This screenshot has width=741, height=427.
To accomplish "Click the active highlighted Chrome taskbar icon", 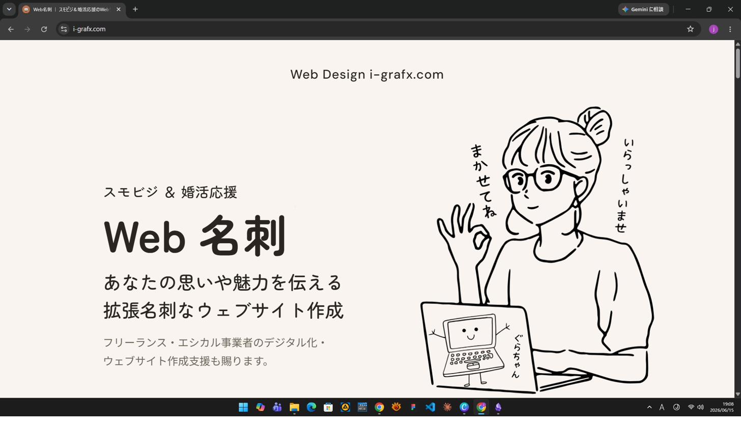I will (x=481, y=407).
